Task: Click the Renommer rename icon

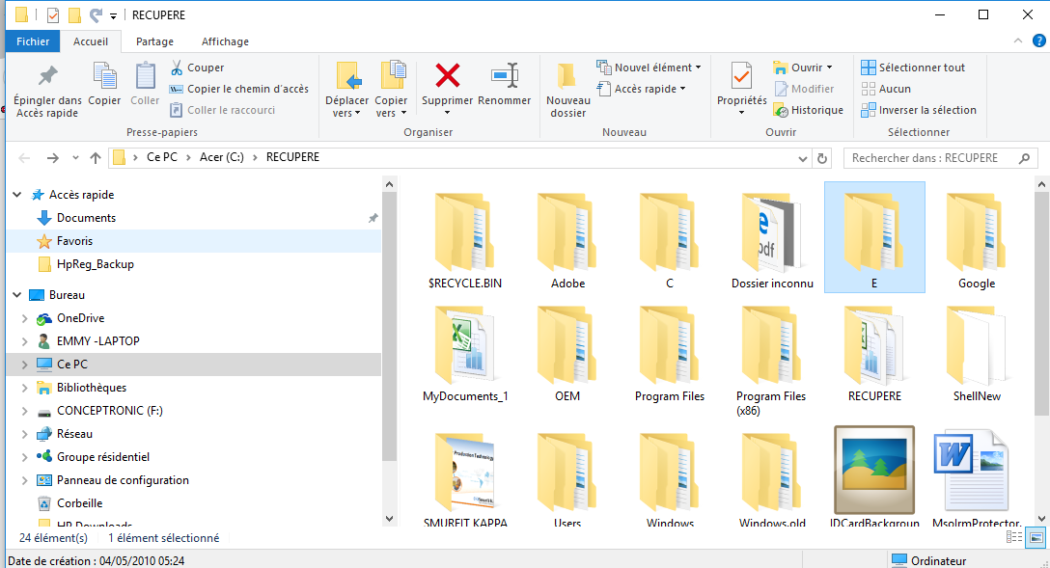Action: (x=504, y=75)
